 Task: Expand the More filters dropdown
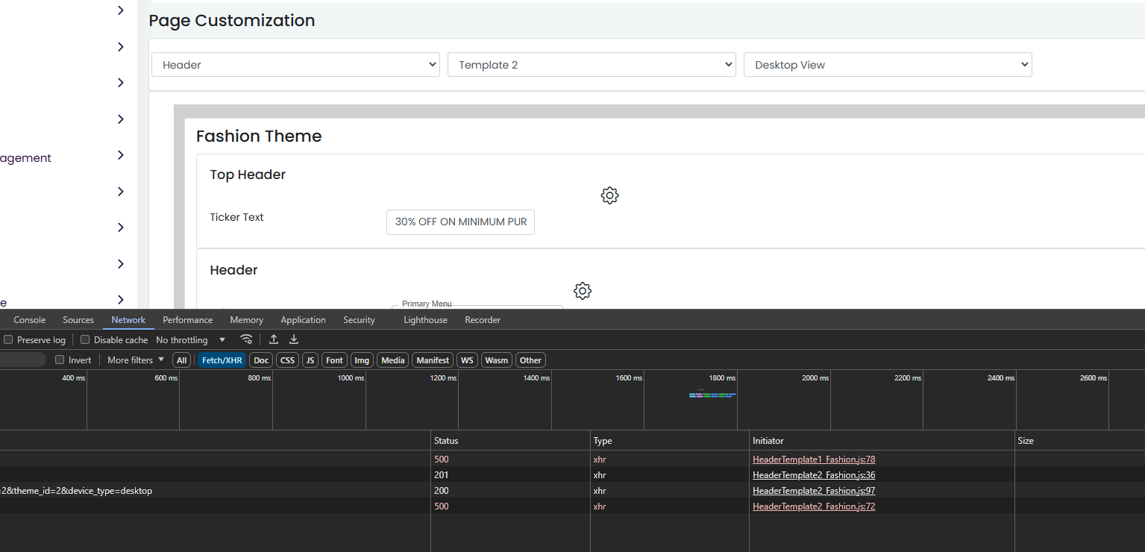pos(136,360)
